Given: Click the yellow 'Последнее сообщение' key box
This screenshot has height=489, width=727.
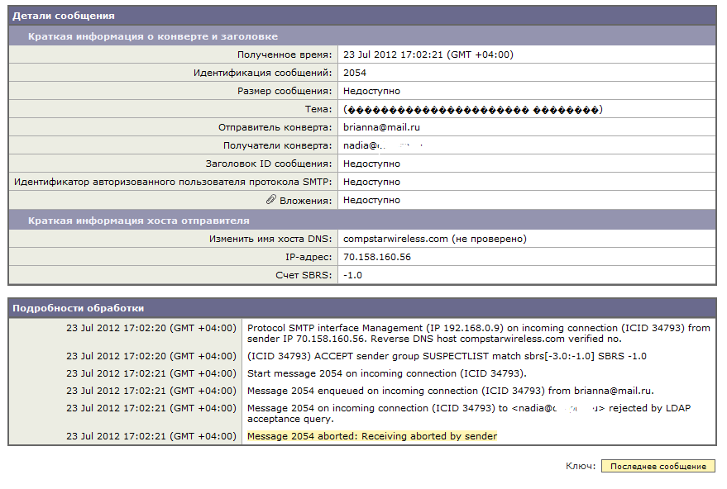Looking at the screenshot, I should [658, 466].
